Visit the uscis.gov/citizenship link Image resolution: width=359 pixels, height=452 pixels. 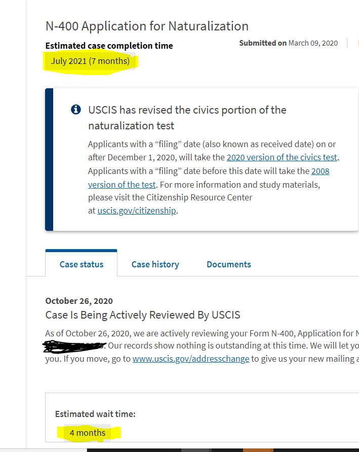click(x=137, y=211)
